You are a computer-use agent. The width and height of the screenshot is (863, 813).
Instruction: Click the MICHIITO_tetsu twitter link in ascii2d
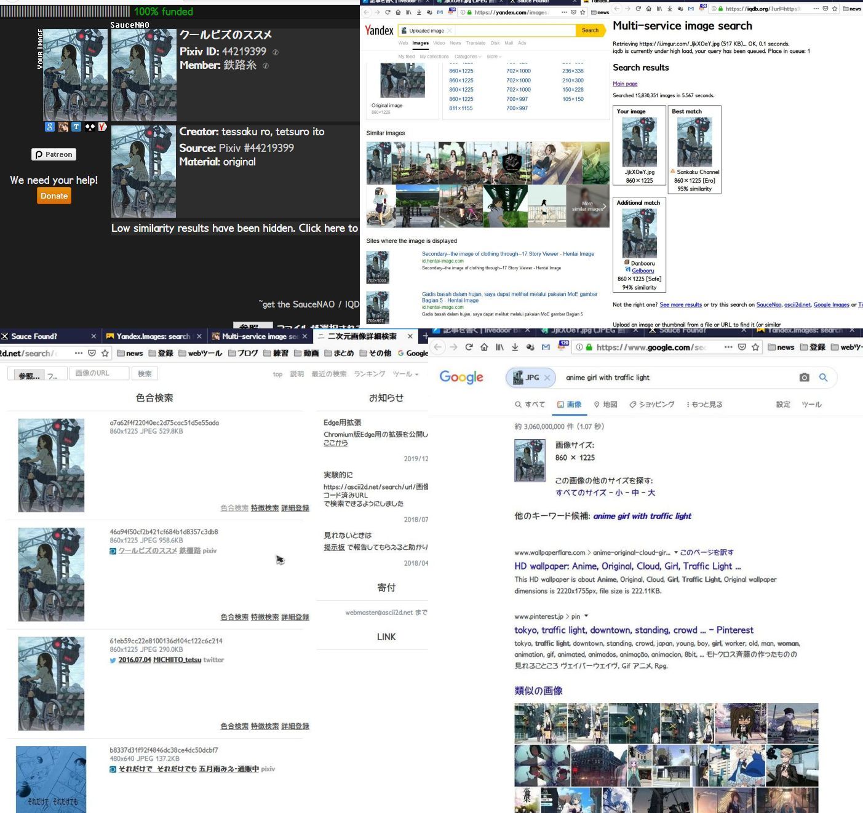point(177,660)
